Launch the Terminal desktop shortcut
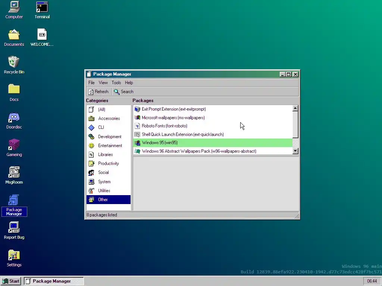This screenshot has height=286, width=382. (42, 10)
